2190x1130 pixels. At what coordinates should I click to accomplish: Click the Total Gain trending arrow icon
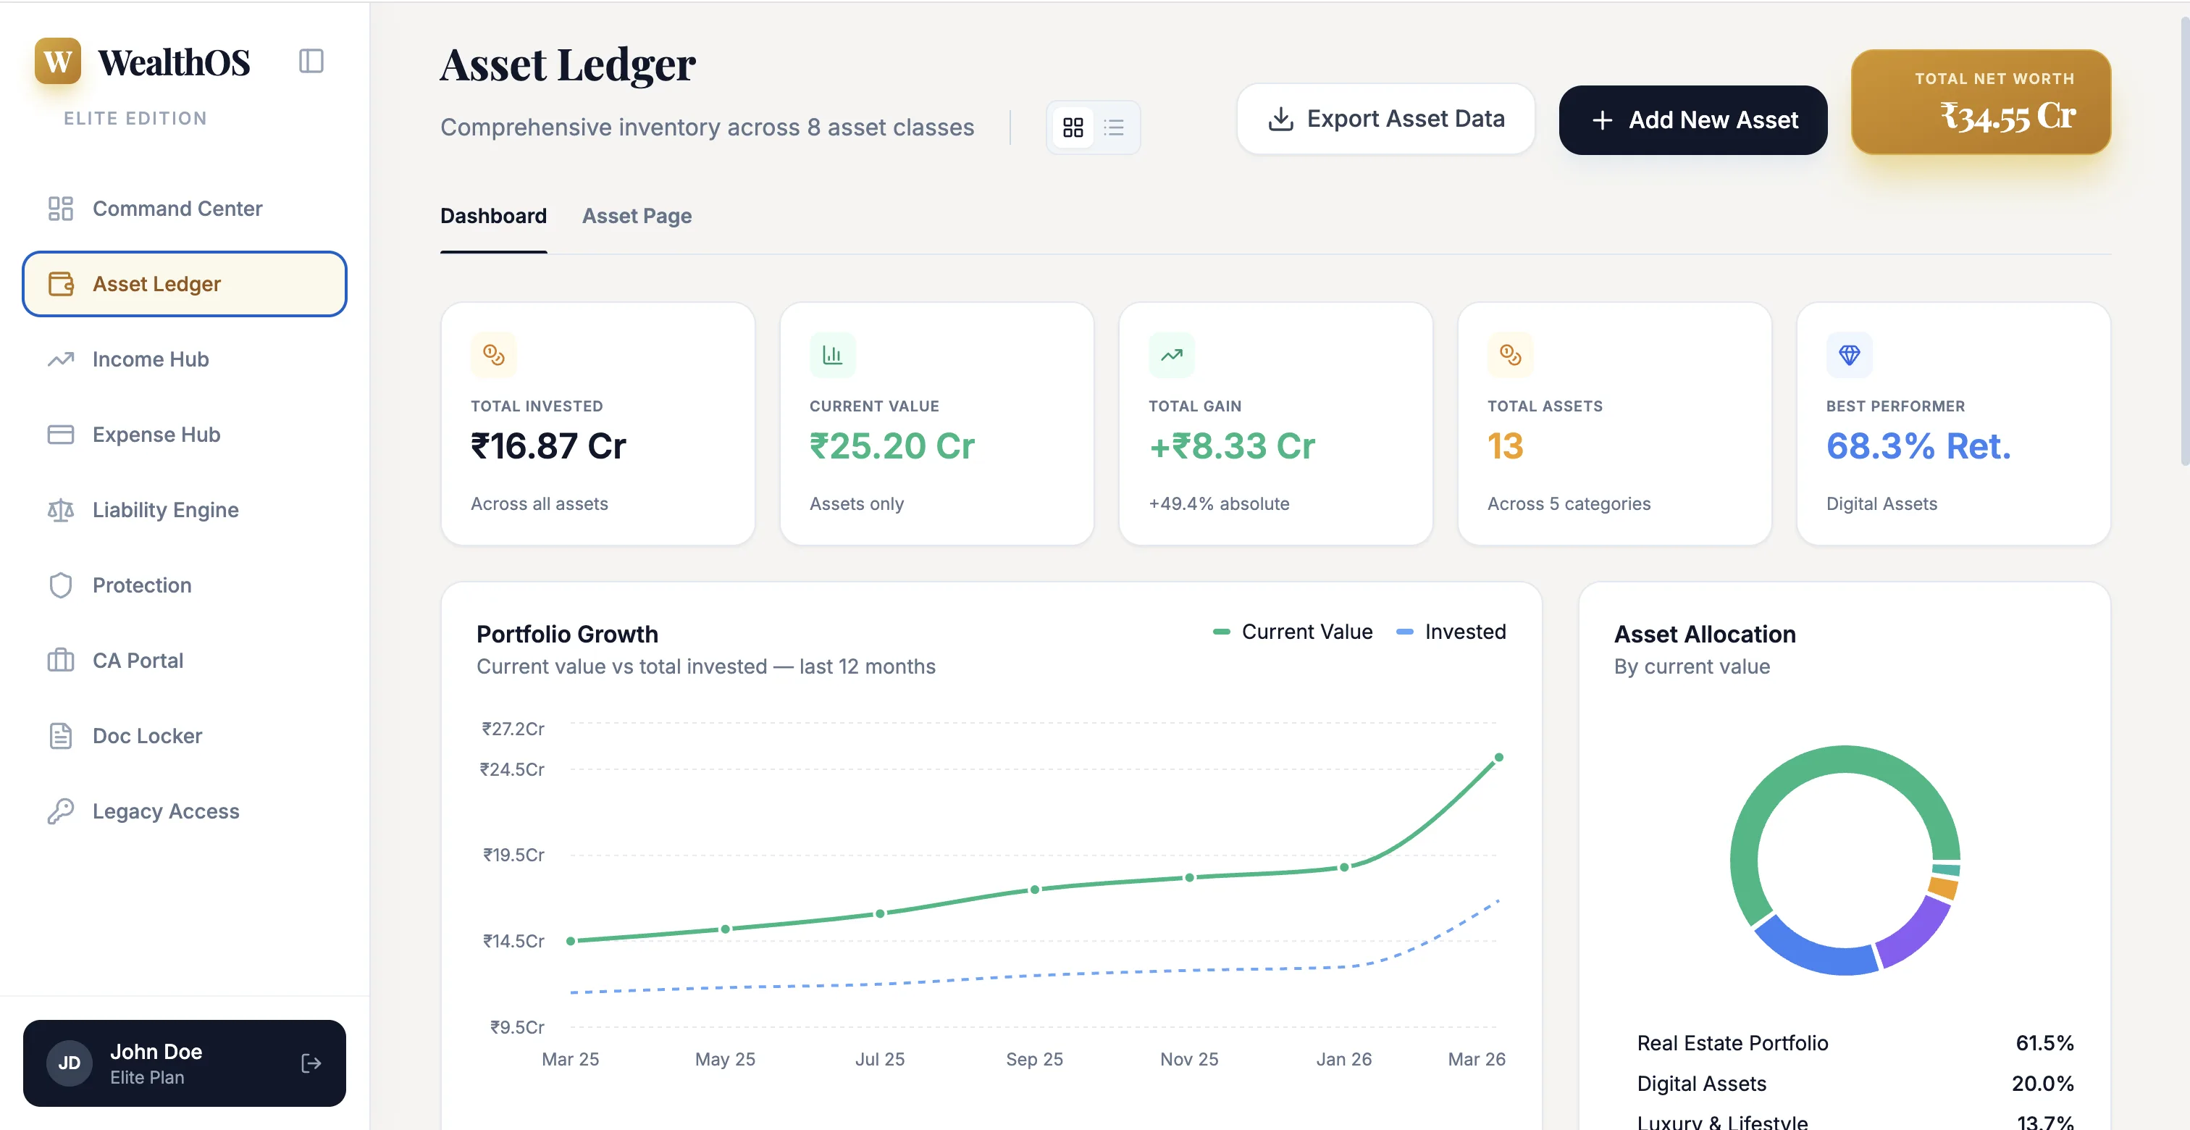click(1172, 354)
